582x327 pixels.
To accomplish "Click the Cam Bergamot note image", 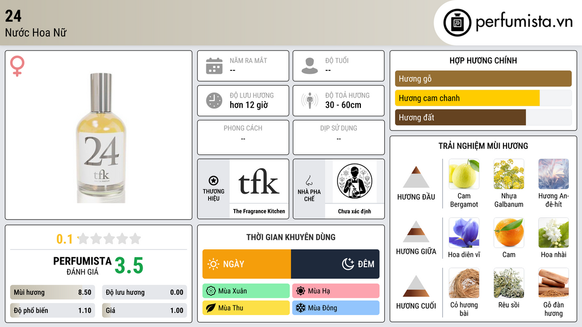I will (x=464, y=174).
